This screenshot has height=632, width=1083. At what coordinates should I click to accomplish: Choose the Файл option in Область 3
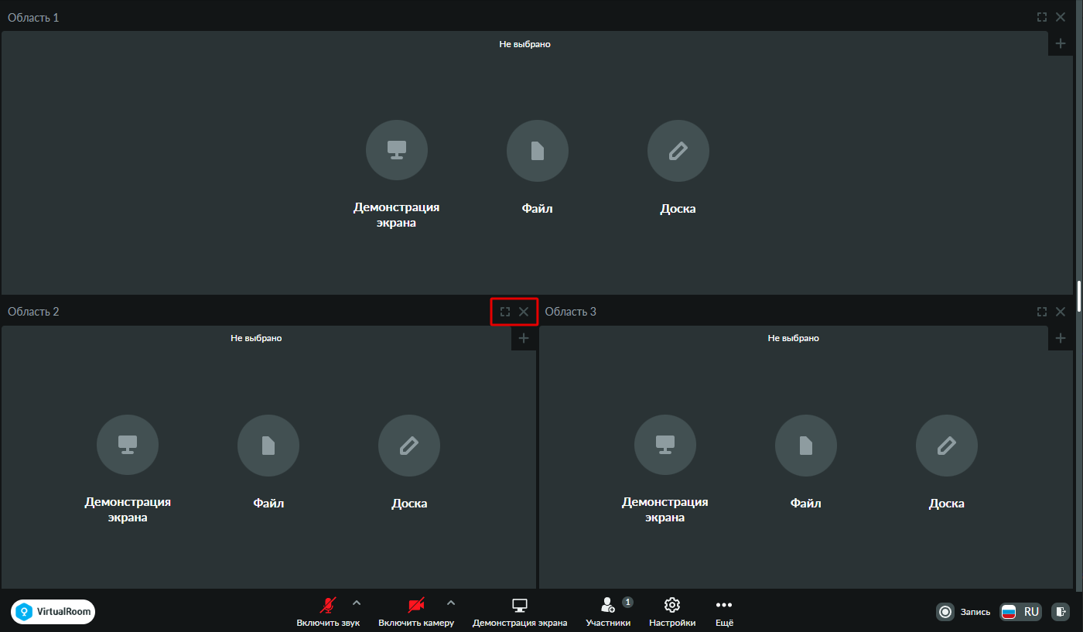[x=806, y=446]
